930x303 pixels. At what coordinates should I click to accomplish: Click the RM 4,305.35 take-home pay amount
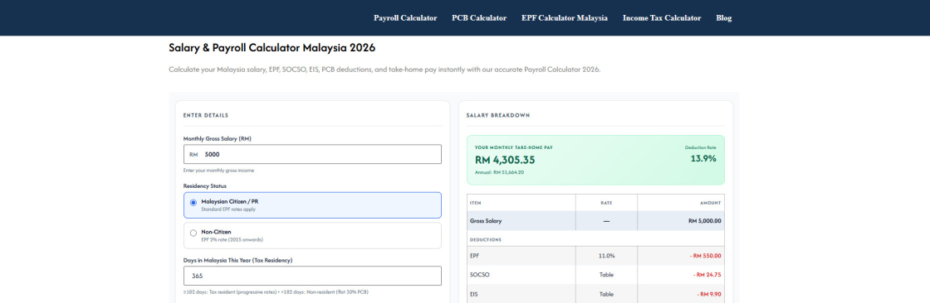coord(505,160)
